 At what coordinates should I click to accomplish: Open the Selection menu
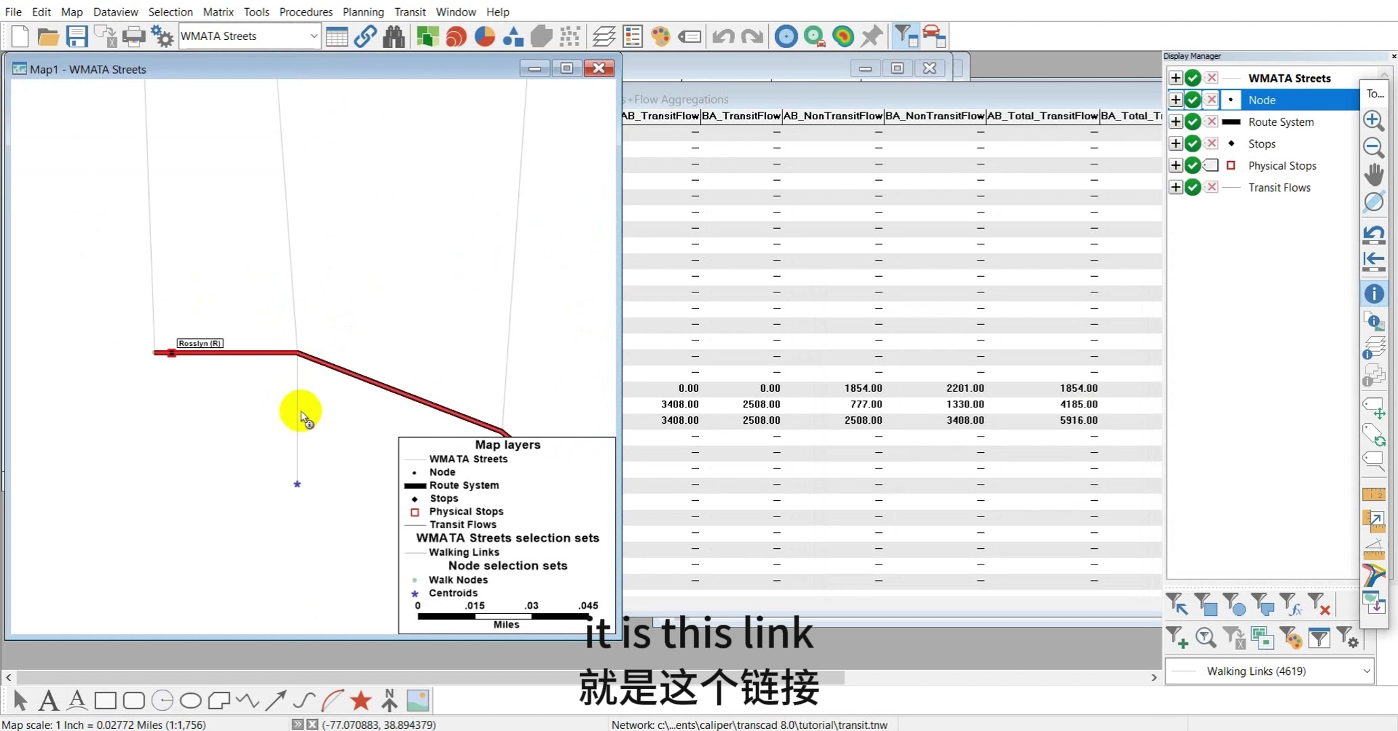coord(169,11)
